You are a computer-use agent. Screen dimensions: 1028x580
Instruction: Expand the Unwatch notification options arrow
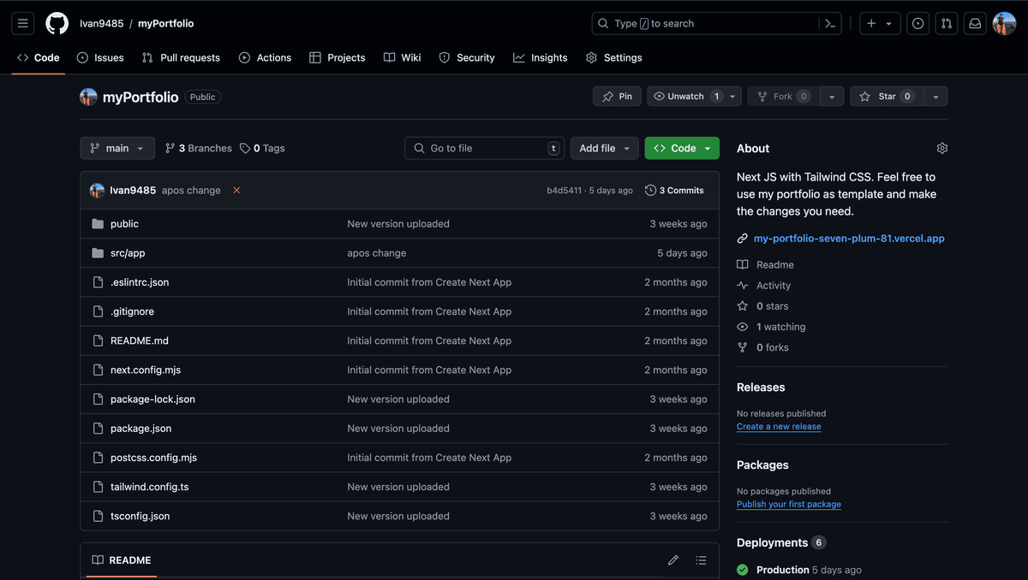[734, 97]
